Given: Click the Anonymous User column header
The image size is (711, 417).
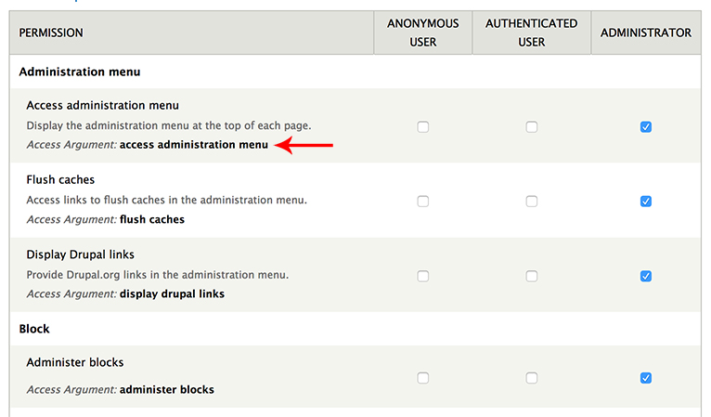Looking at the screenshot, I should (422, 33).
